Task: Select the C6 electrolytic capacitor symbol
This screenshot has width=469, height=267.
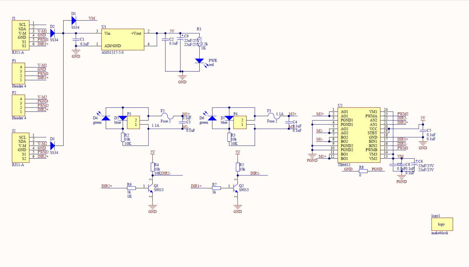Action: pos(414,163)
